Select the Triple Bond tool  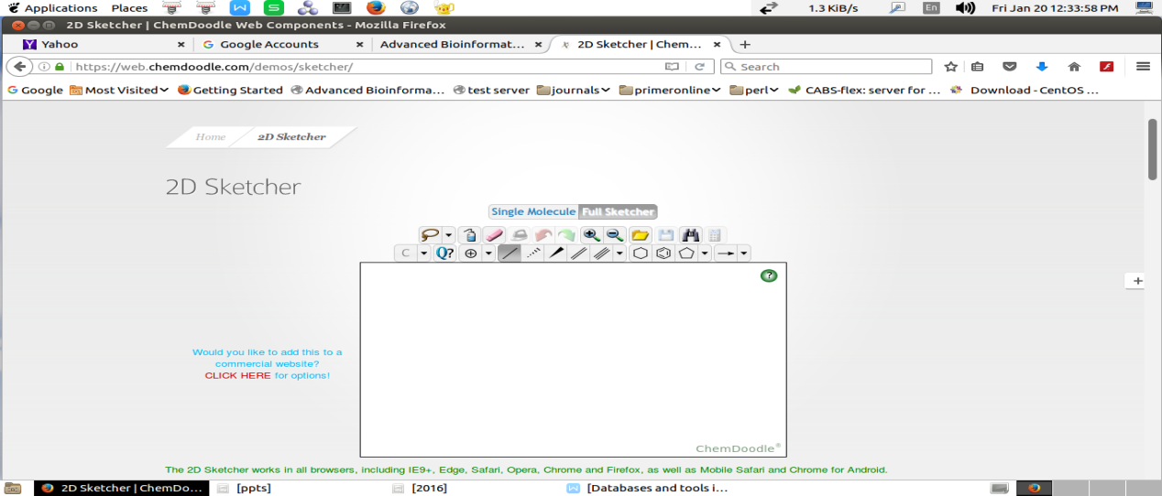(602, 253)
